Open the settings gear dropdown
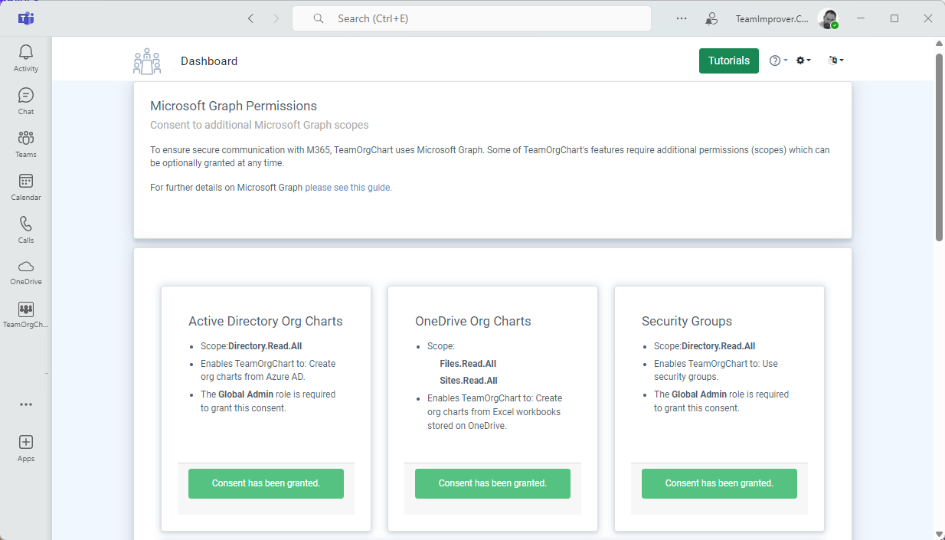This screenshot has height=540, width=945. coord(803,61)
